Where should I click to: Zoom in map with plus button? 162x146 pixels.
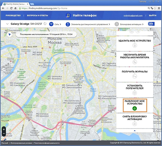coord(4,129)
